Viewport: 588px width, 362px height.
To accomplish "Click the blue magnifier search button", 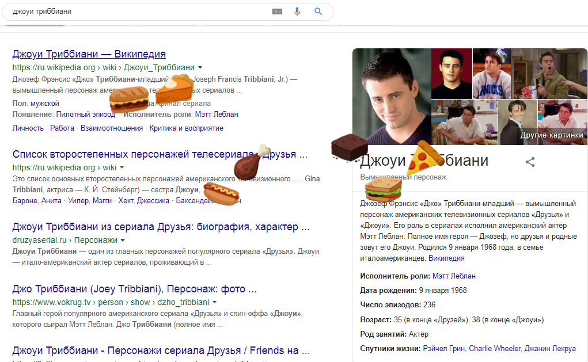I will [318, 12].
